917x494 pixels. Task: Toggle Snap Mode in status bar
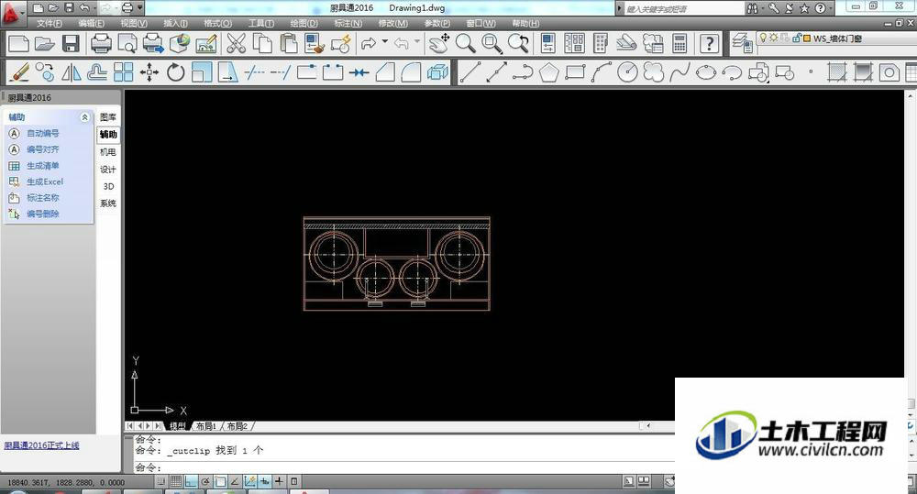160,482
